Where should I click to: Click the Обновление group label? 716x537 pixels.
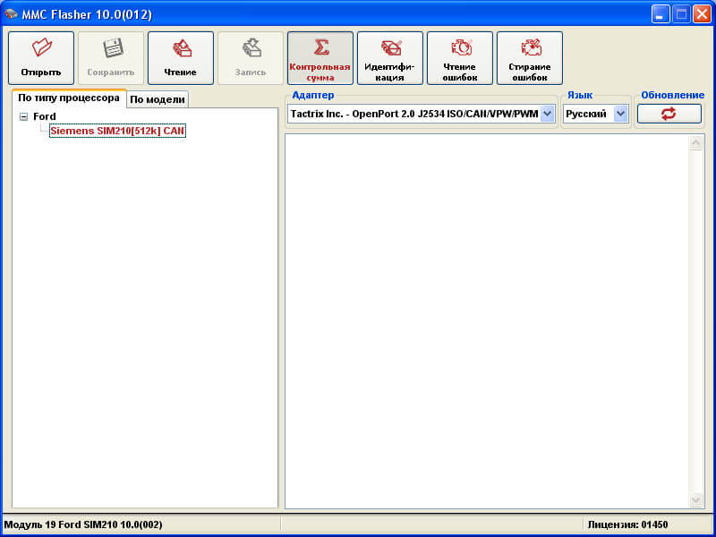coord(673,95)
